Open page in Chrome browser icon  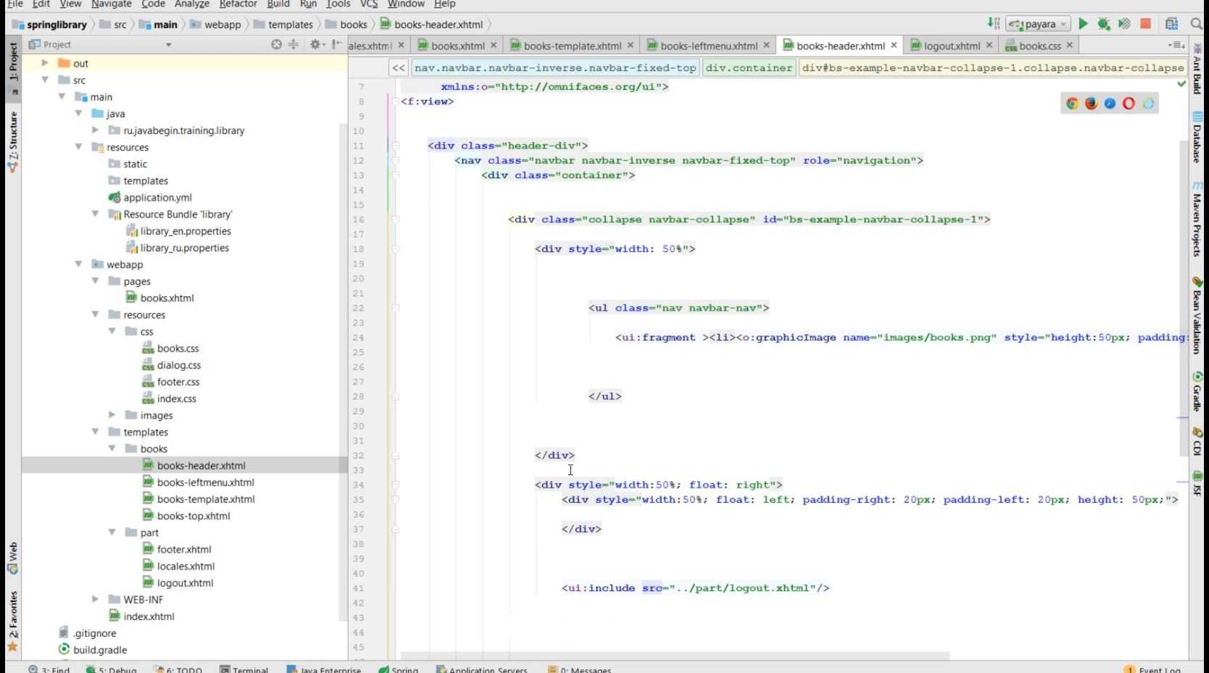point(1072,104)
